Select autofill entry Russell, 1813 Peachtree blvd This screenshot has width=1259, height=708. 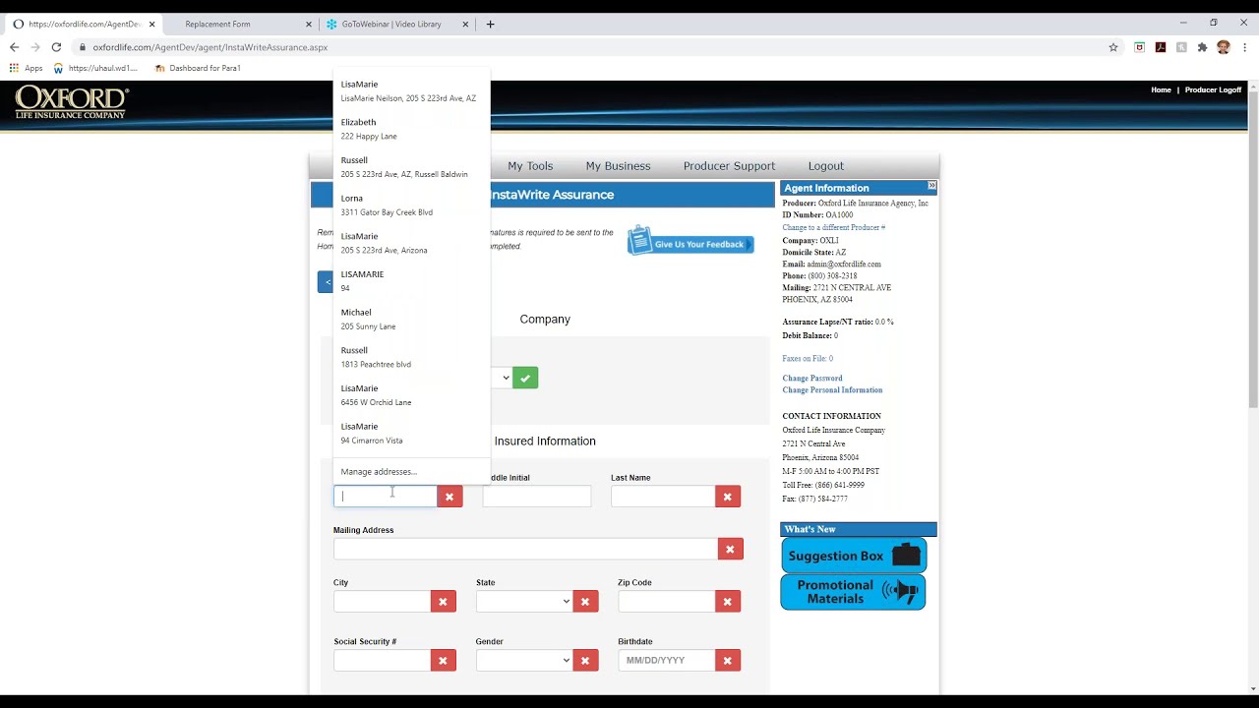411,357
